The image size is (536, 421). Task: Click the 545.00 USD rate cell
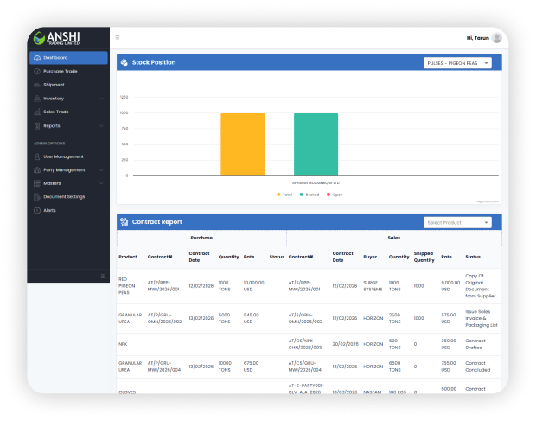click(252, 318)
